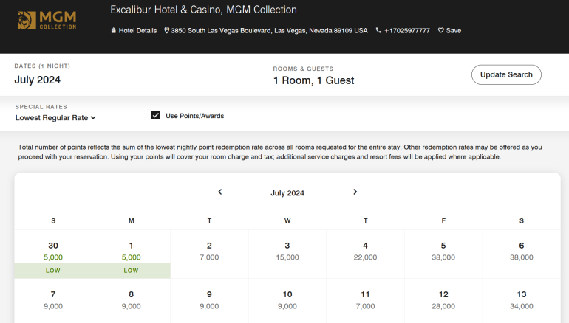This screenshot has width=569, height=323.
Task: Open the July 2024 dates selector
Action: 38,80
